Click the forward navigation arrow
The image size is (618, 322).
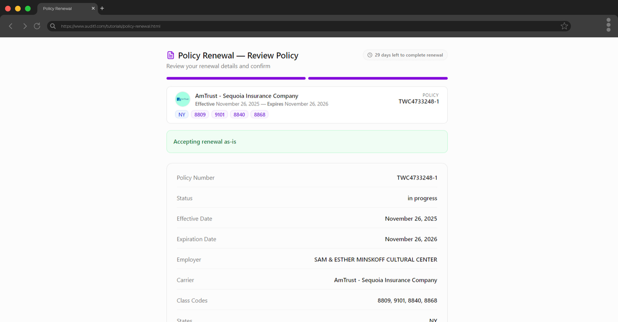25,26
